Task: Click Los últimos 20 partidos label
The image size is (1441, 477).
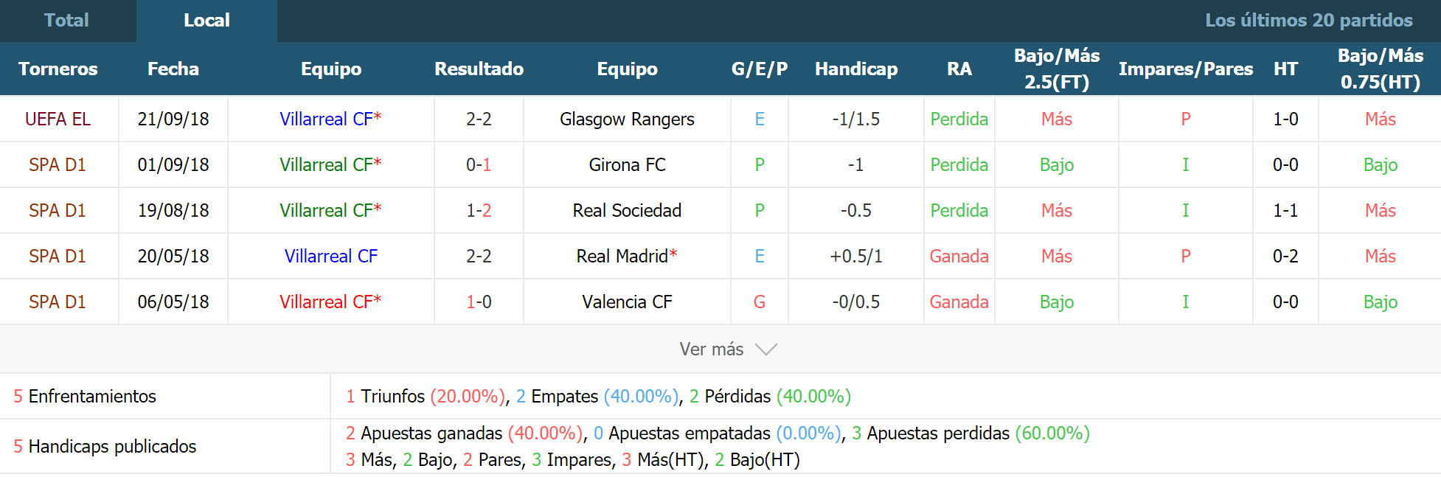Action: 1309,21
